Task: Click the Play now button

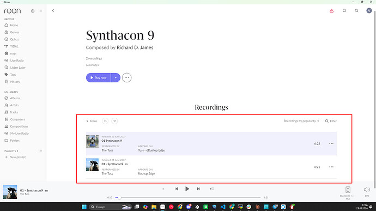Action: pos(98,78)
